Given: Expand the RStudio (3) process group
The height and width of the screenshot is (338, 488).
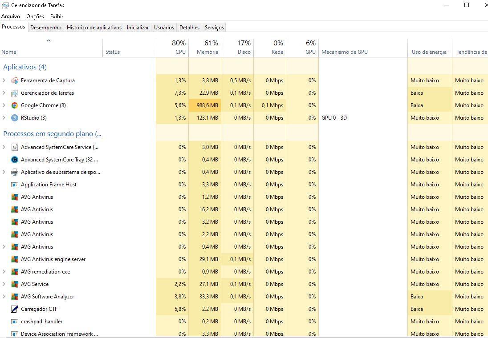Looking at the screenshot, I should point(4,118).
